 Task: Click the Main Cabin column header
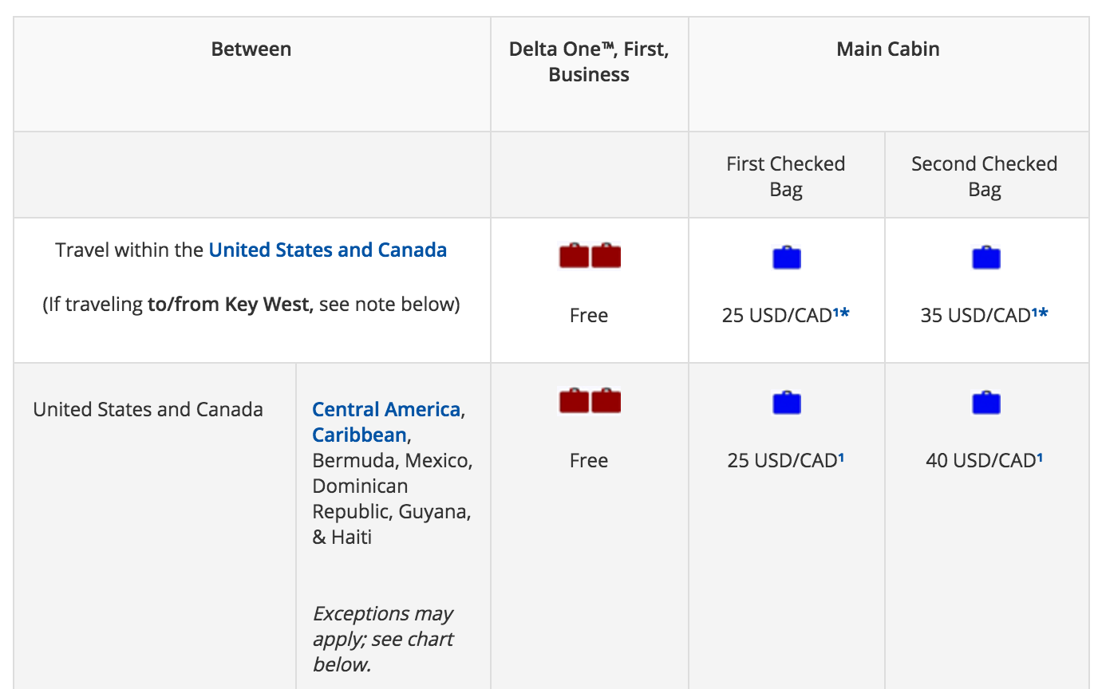[x=887, y=49]
